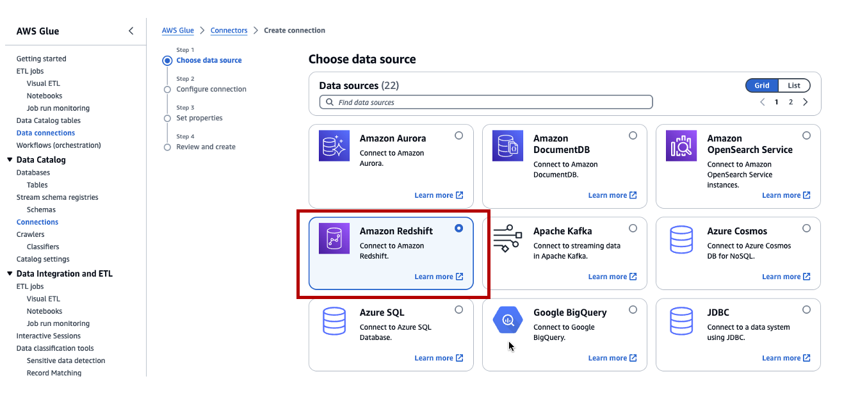Open Databases under Data Catalog

(x=33, y=173)
